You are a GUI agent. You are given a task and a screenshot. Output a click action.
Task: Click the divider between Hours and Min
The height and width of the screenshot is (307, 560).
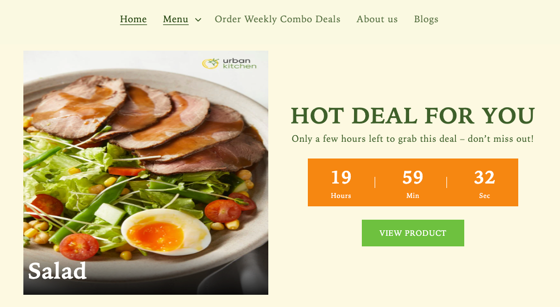point(375,182)
